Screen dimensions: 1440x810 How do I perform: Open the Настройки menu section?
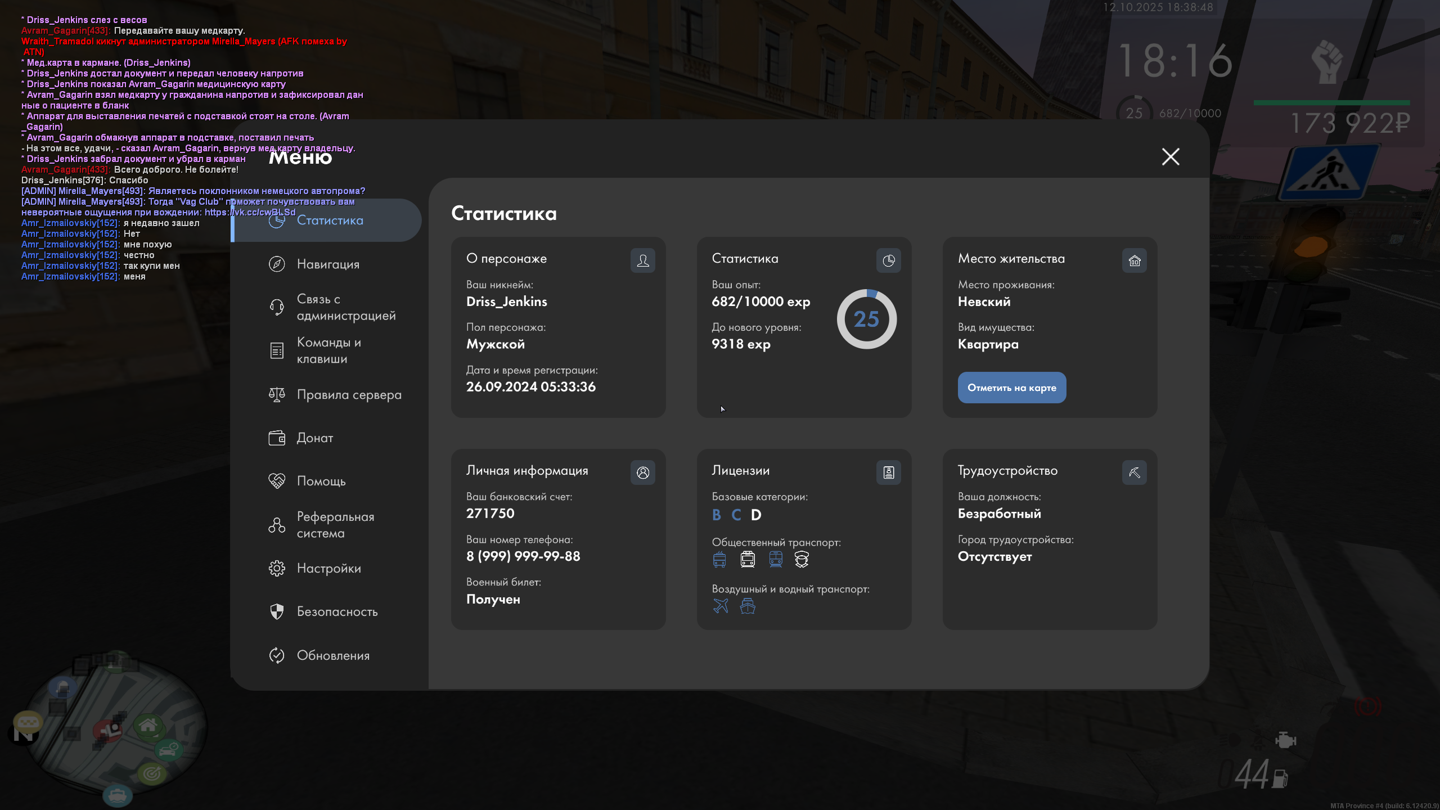click(x=328, y=568)
